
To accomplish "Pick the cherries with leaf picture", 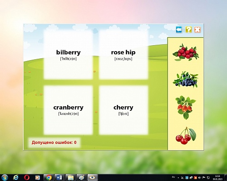I will [x=186, y=136].
